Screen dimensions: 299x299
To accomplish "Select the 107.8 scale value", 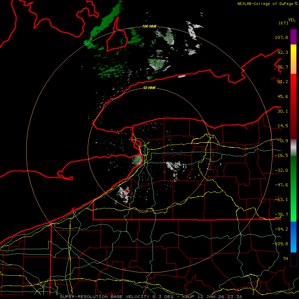I will tap(281, 37).
